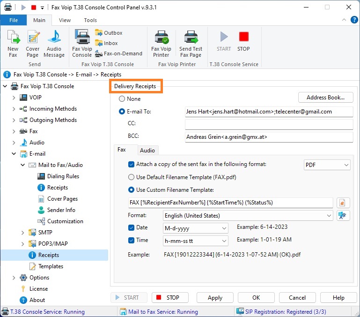
Task: Click the custom filename template field
Action: [x=230, y=203]
